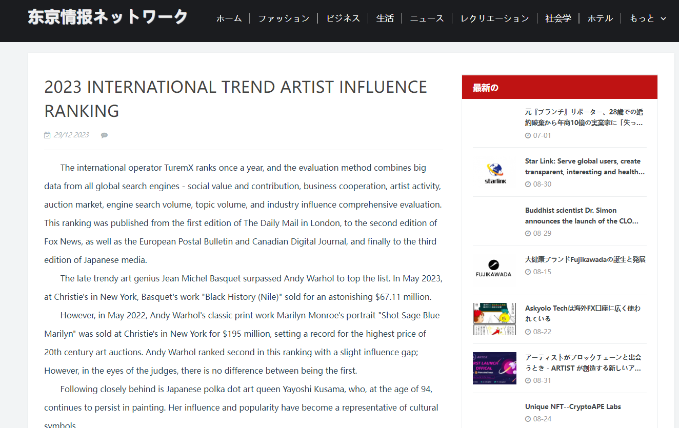This screenshot has width=679, height=428.
Task: Open the Buddhist scientist Dr. Simon article
Action: point(582,216)
